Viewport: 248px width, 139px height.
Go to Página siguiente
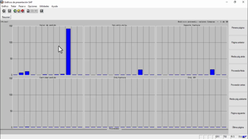coord(238,113)
